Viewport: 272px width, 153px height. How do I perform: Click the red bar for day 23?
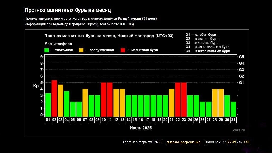tap(184, 99)
